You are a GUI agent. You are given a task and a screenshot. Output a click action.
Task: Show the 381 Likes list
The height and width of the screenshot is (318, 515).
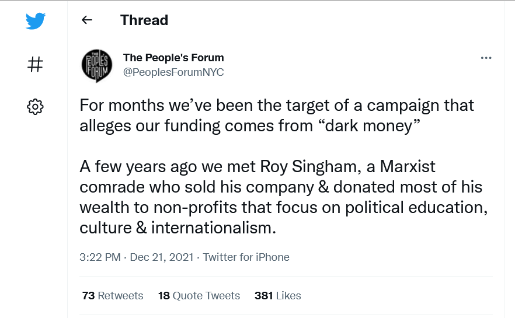coord(278,296)
